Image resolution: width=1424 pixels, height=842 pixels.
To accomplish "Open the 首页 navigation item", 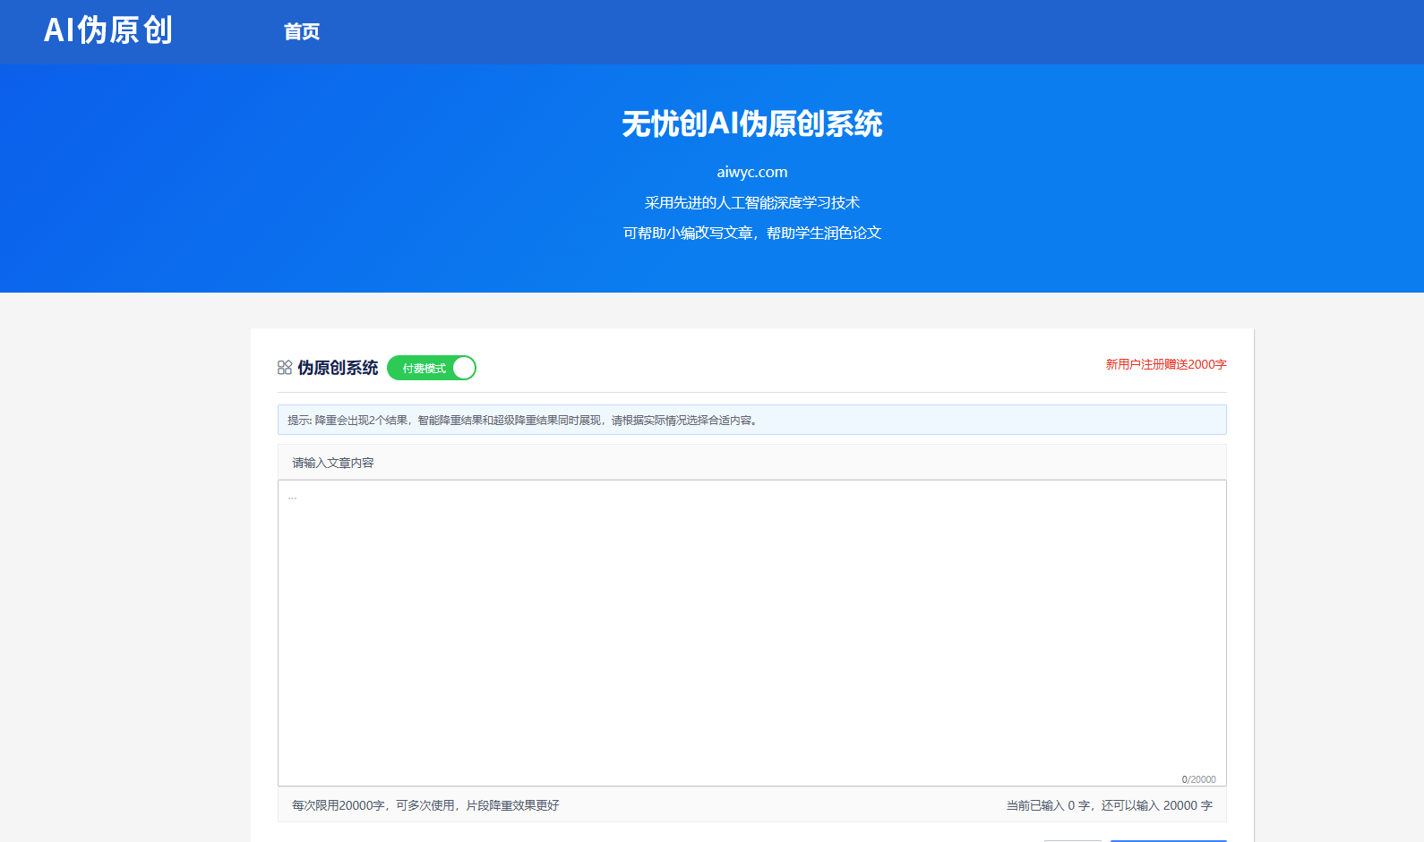I will click(x=302, y=31).
